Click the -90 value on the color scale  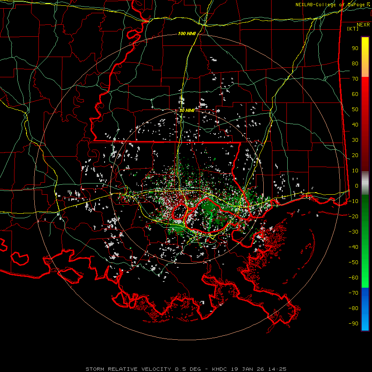[353, 324]
